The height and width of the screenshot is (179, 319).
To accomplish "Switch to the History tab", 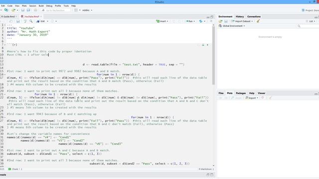I will point(240,16).
